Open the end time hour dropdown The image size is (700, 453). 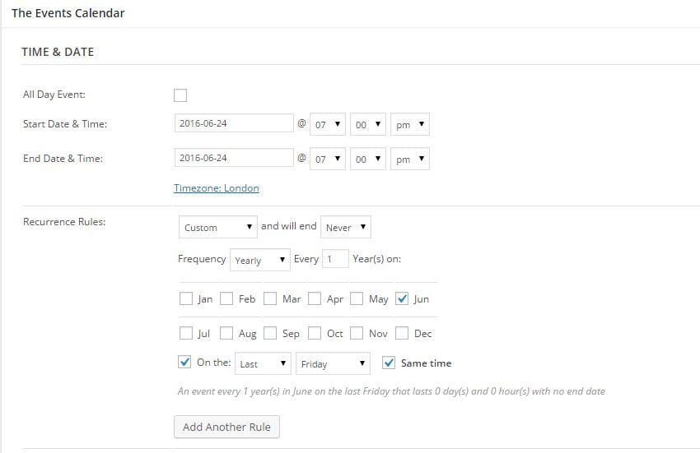pos(327,159)
